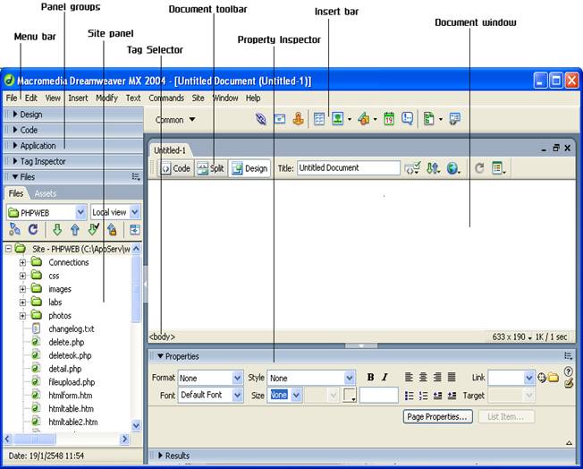Screen dimensions: 583x469
Task: Click the Page Properties button
Action: click(x=437, y=416)
